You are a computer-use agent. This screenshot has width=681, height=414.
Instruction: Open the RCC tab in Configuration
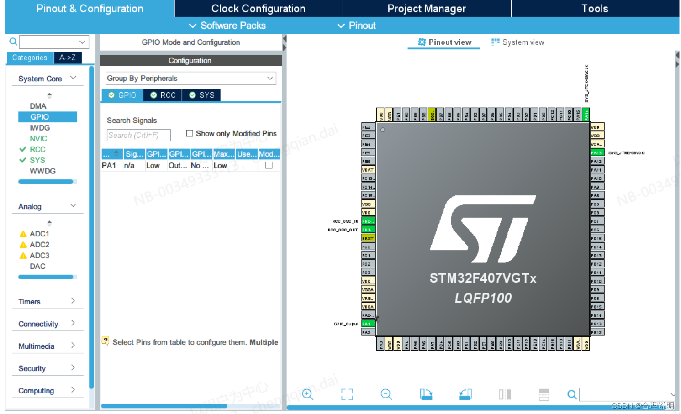point(163,95)
